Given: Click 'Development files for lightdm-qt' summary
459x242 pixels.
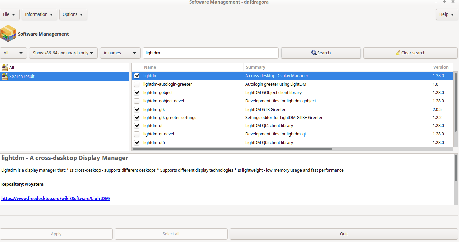Looking at the screenshot, I should pyautogui.click(x=276, y=134).
